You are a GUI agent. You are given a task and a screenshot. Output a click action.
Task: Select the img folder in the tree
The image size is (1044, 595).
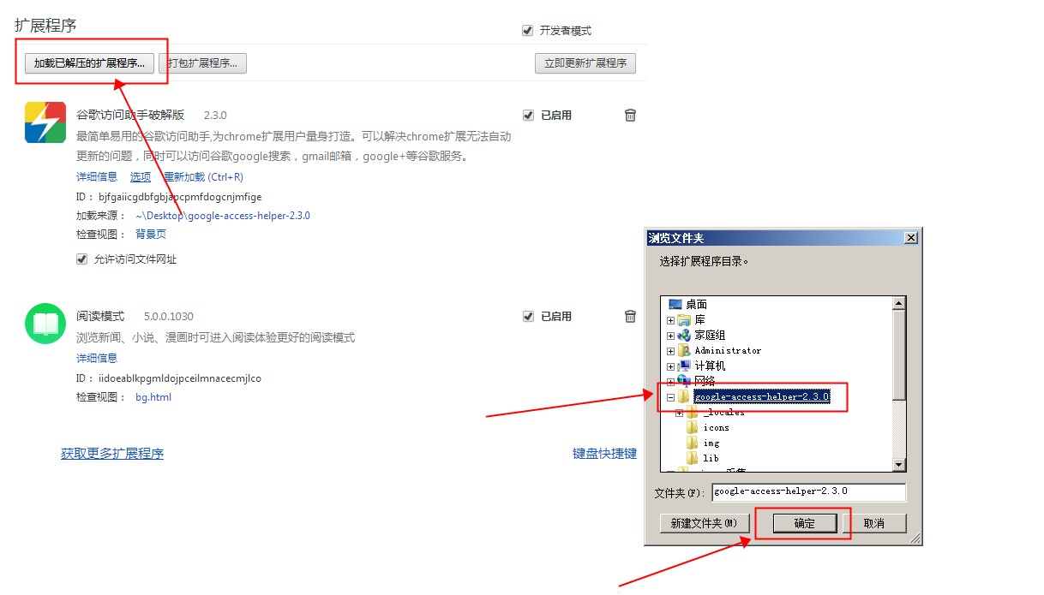[711, 443]
